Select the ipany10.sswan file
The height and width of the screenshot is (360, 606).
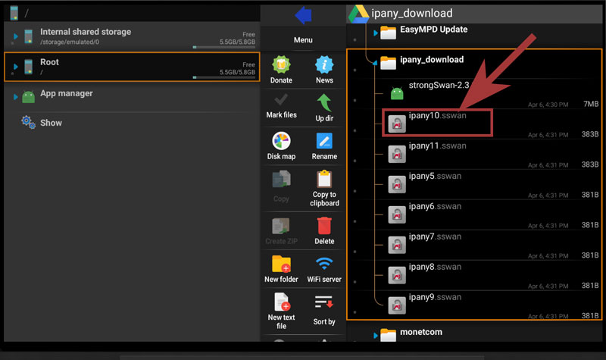[438, 121]
